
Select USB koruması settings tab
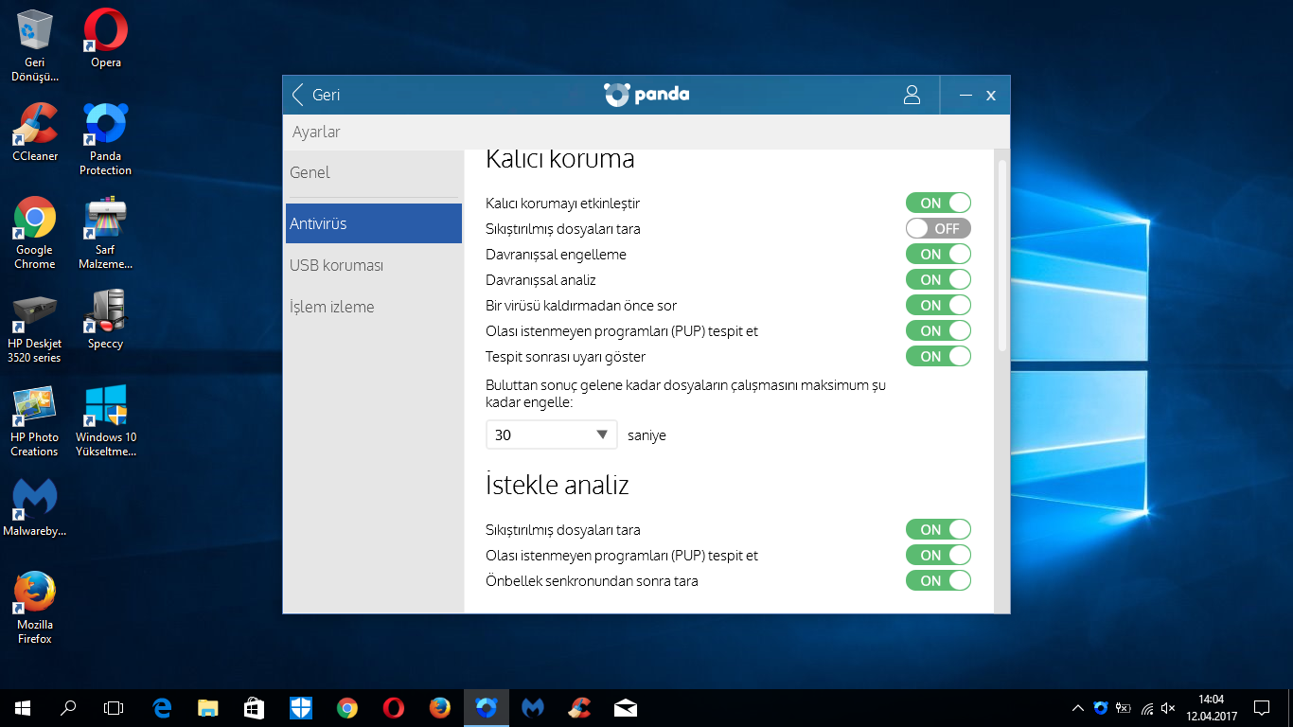[374, 265]
